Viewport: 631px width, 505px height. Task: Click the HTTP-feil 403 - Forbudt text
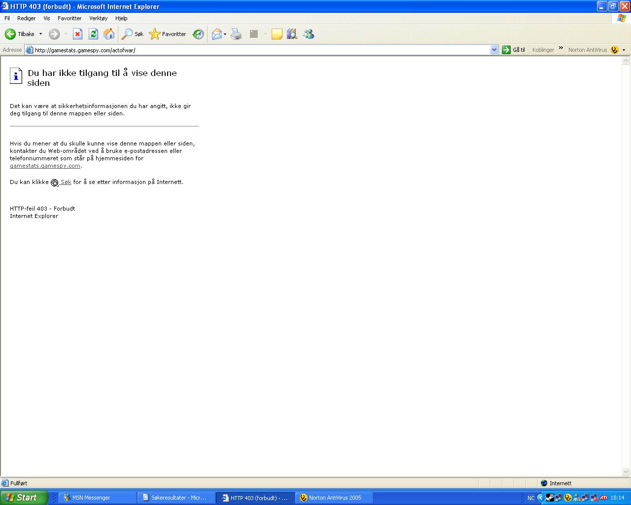(42, 209)
